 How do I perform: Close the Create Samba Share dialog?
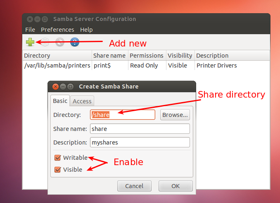pos(55,87)
